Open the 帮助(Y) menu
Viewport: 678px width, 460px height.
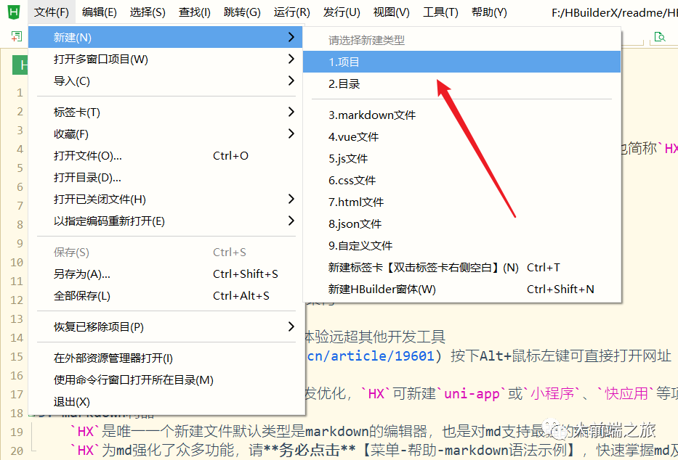[489, 12]
